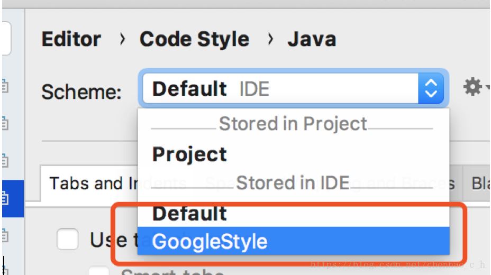Click the Editor breadcrumb
Screen dimensions: 491x275
coord(71,40)
